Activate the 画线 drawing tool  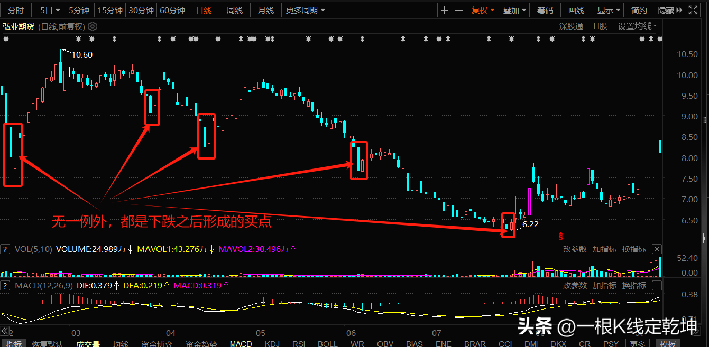click(576, 10)
